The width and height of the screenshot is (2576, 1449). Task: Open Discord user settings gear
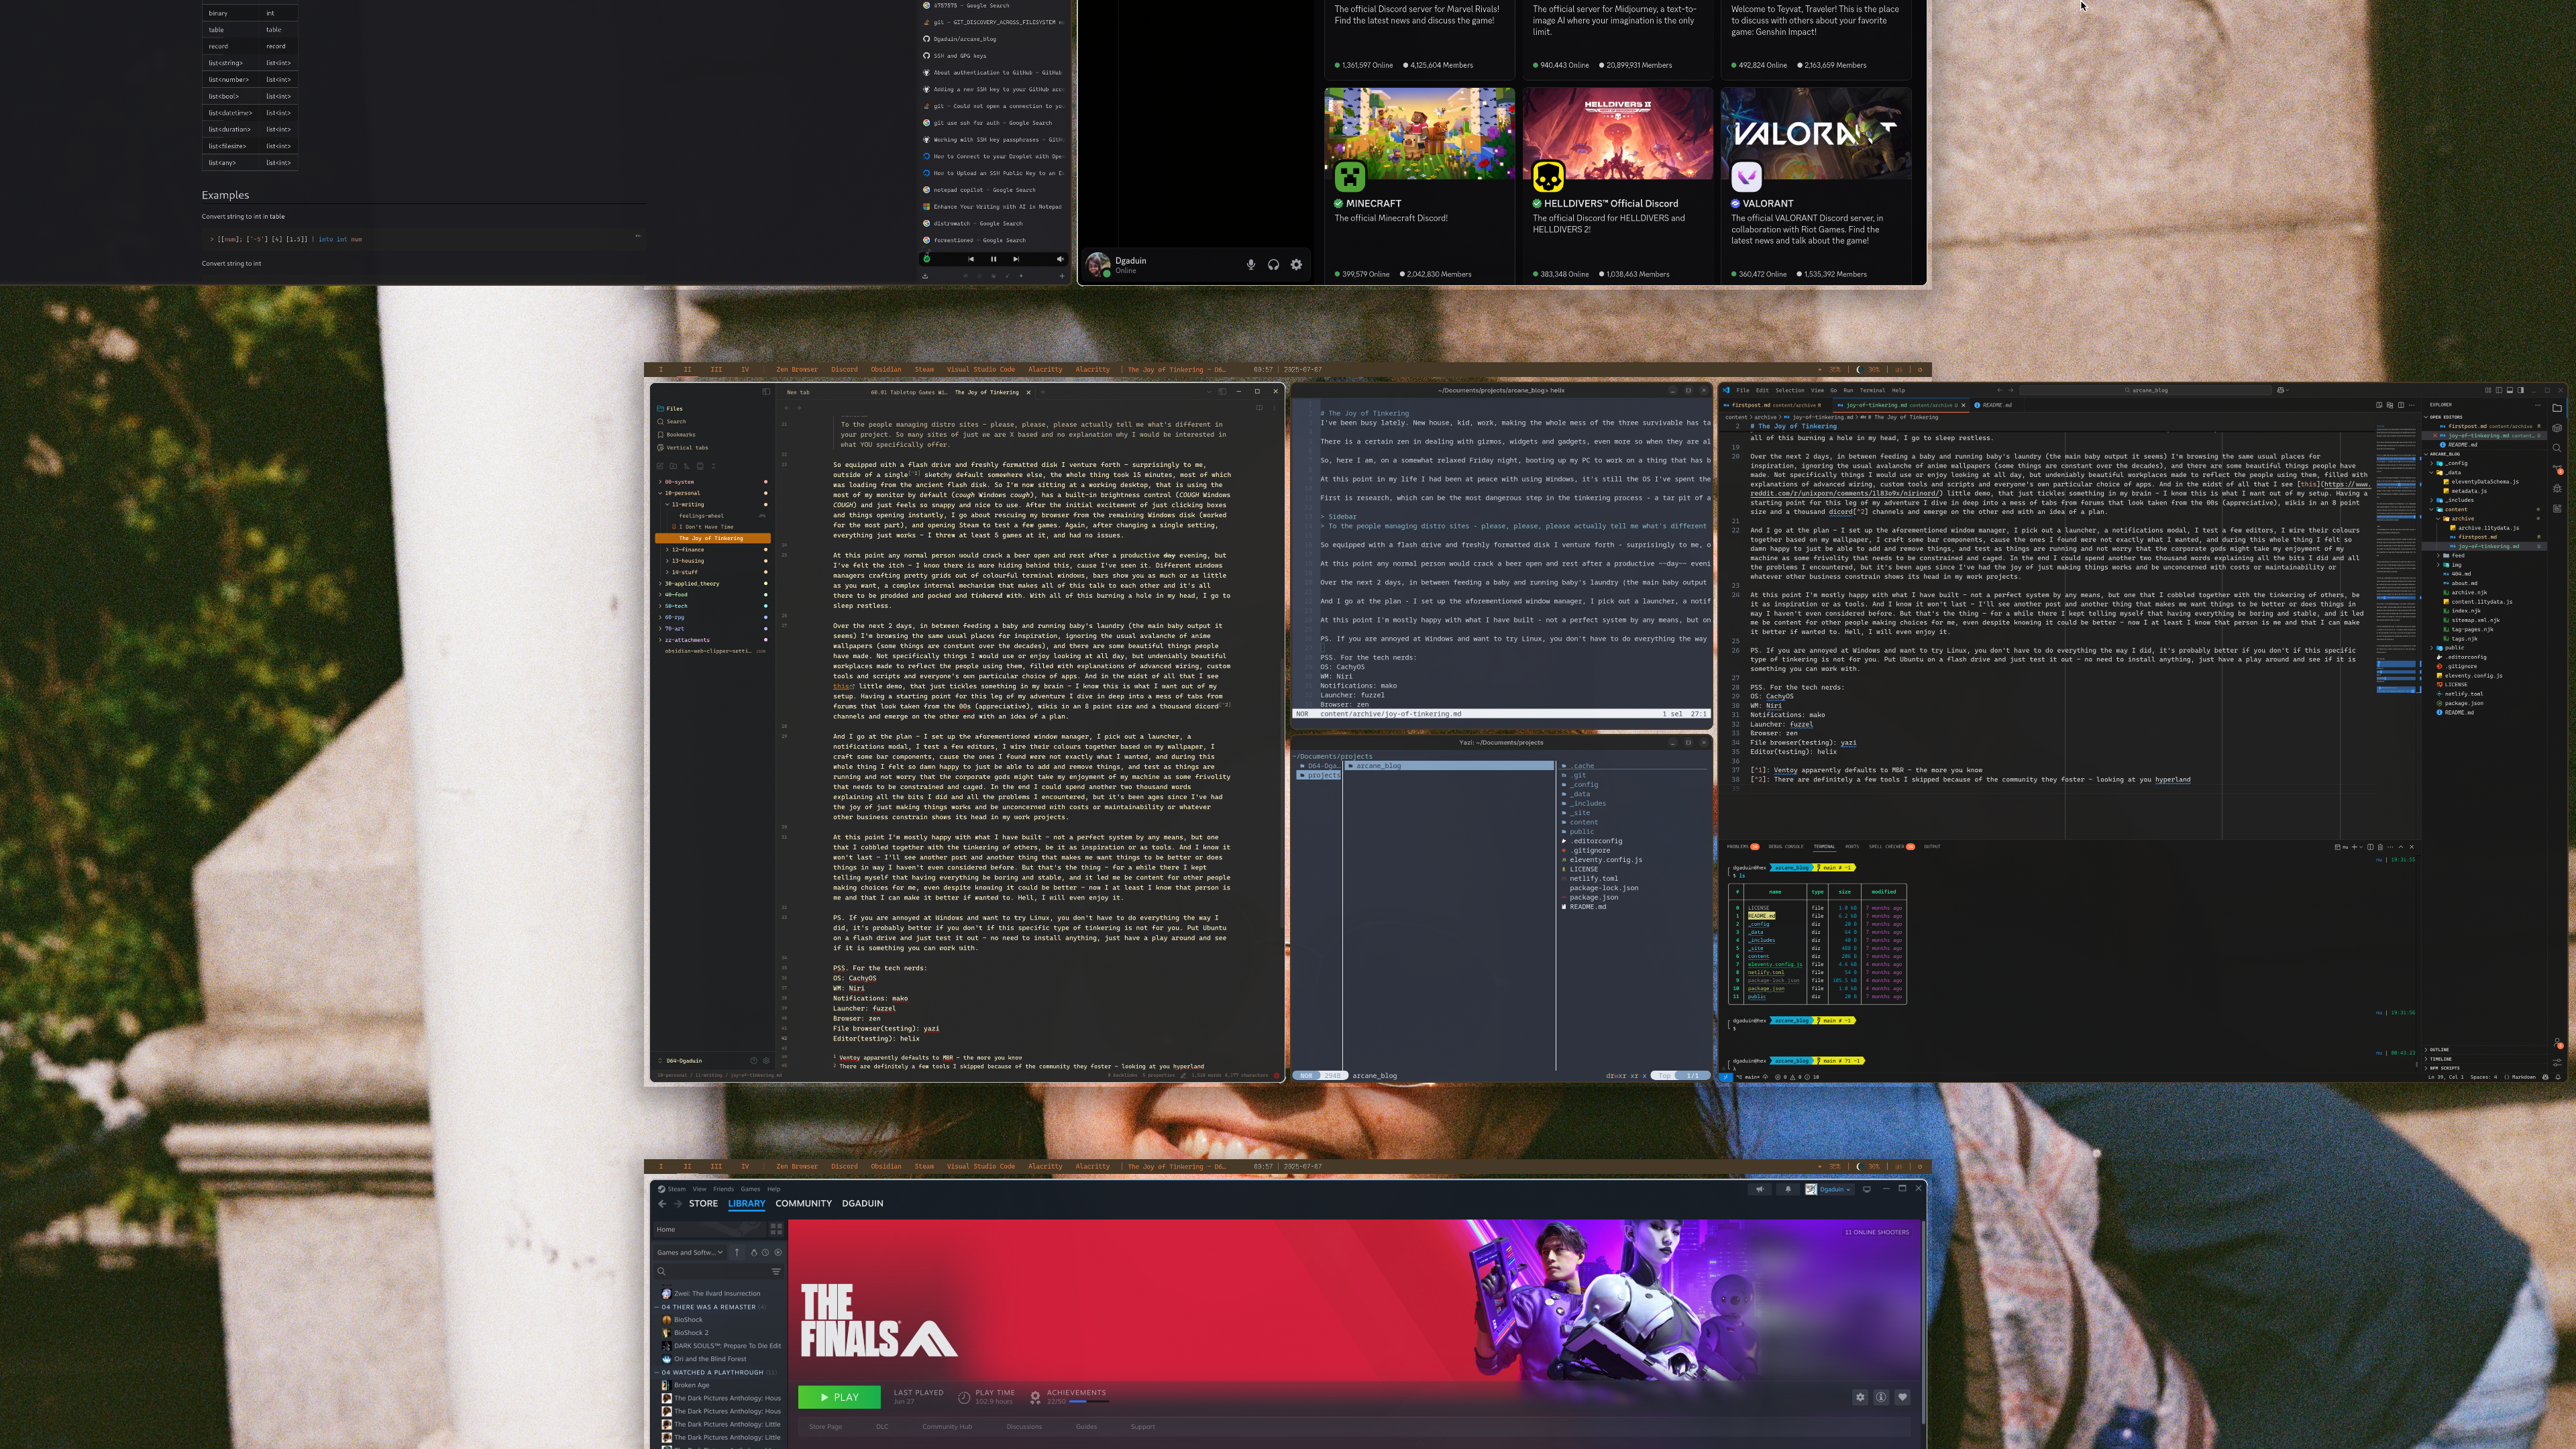1296,265
